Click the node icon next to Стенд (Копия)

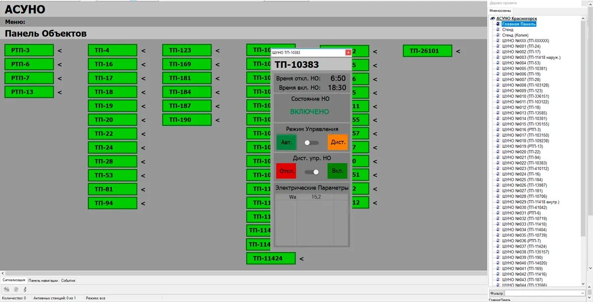[x=499, y=35]
